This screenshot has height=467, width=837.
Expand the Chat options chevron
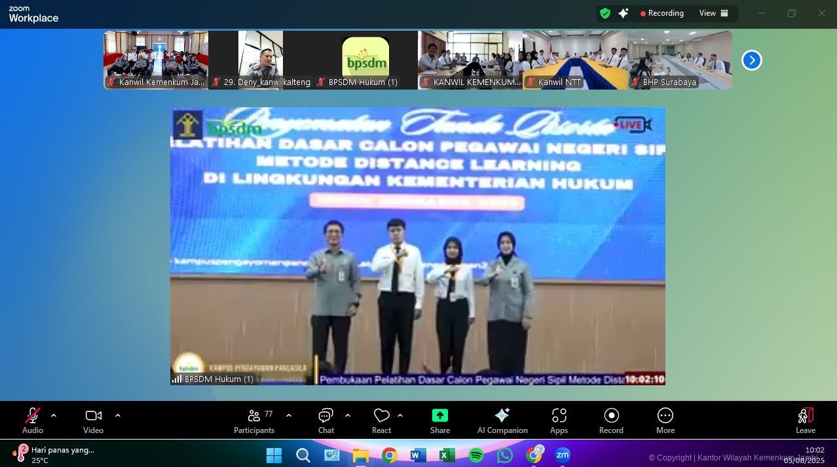point(348,415)
